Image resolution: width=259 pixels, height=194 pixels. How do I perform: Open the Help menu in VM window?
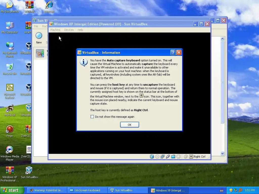[80, 30]
